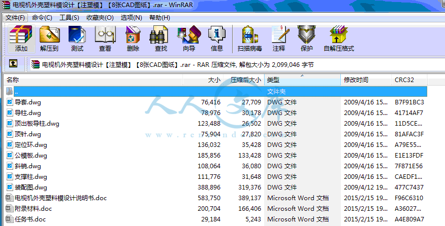Open the 帮助(H) menu
The image size is (445, 226).
pyautogui.click(x=160, y=18)
